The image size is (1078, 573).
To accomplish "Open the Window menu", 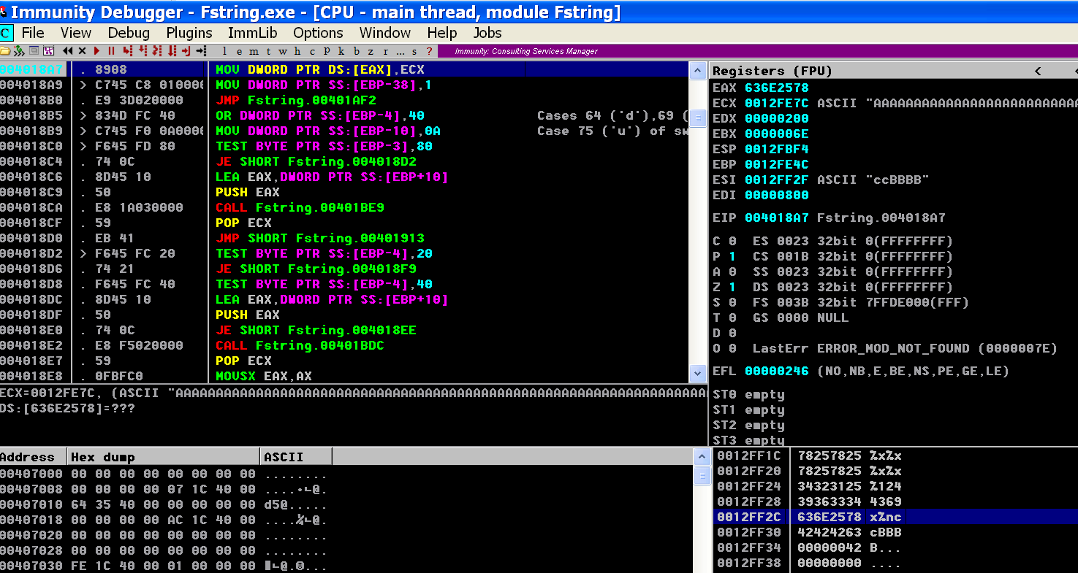I will (x=385, y=33).
